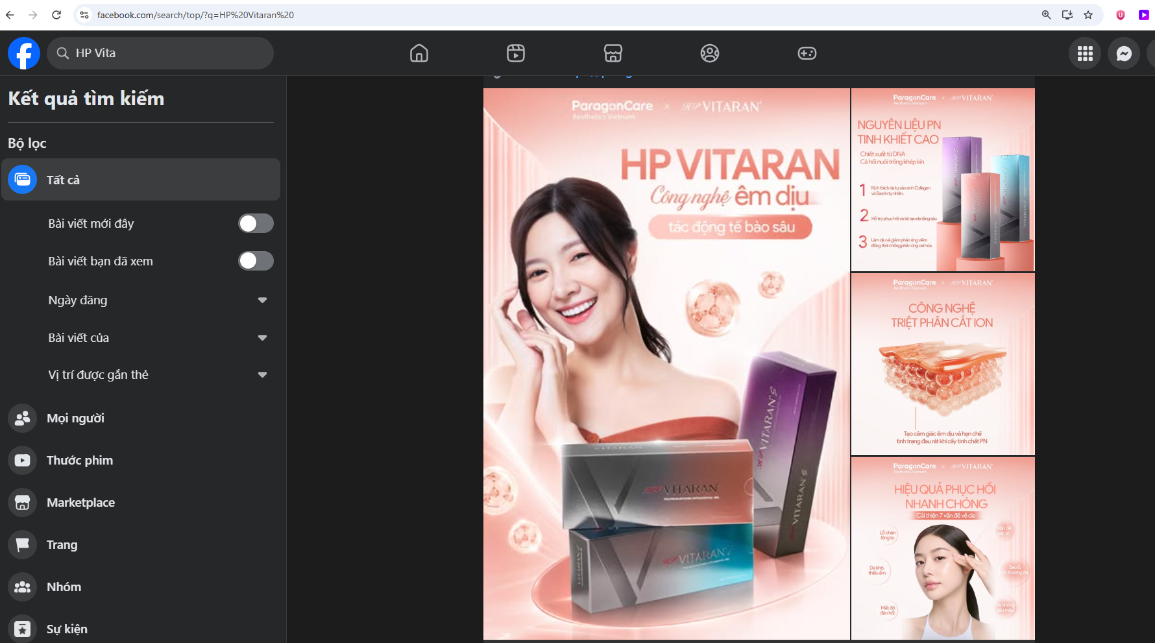This screenshot has height=643, width=1155.
Task: Click the Bộ lọc heading
Action: (27, 143)
